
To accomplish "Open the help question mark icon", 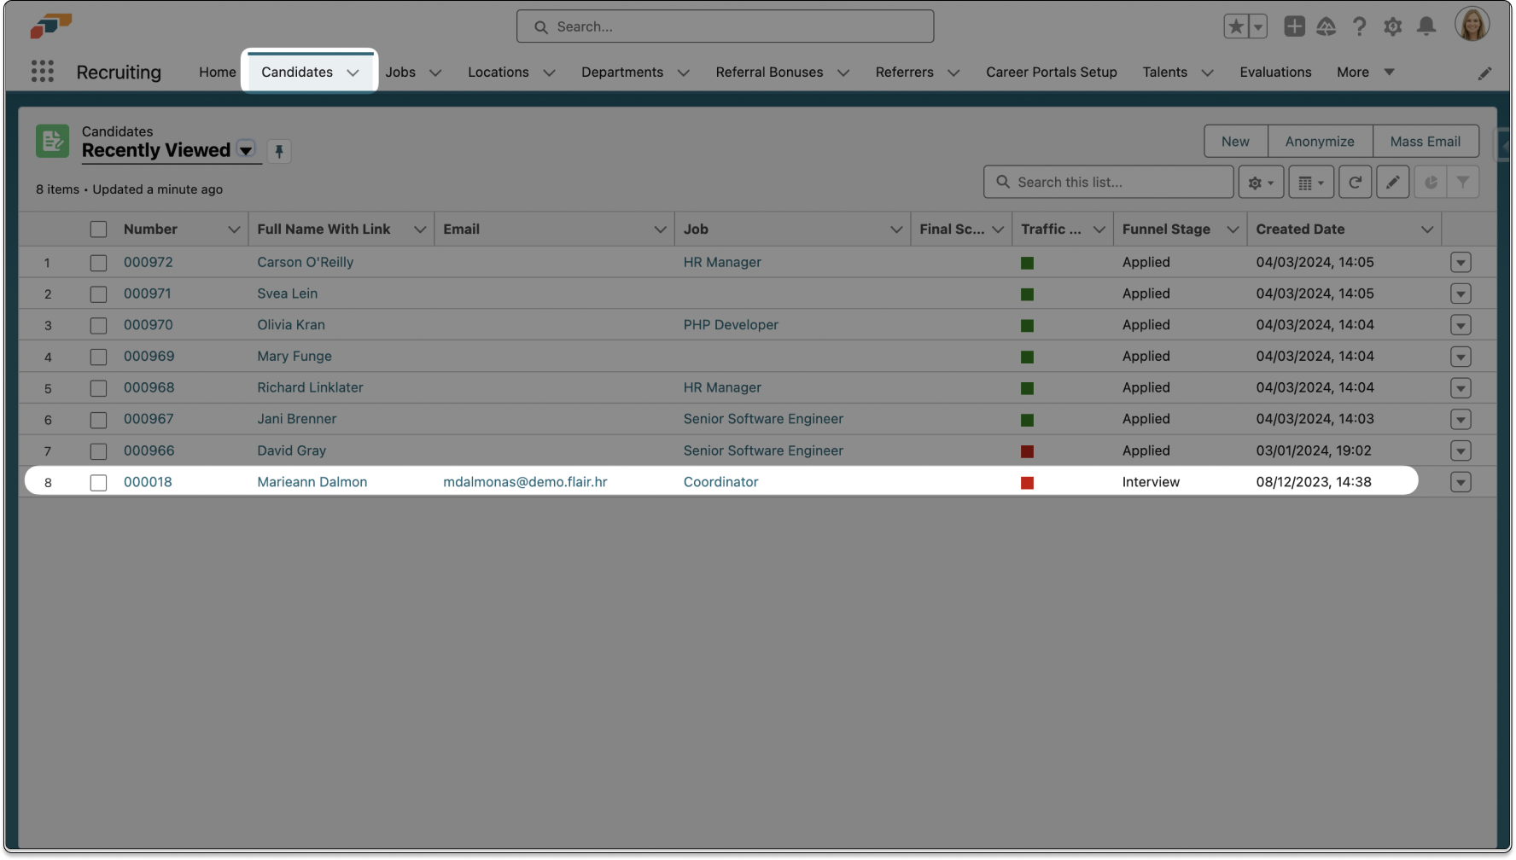I will (x=1359, y=26).
